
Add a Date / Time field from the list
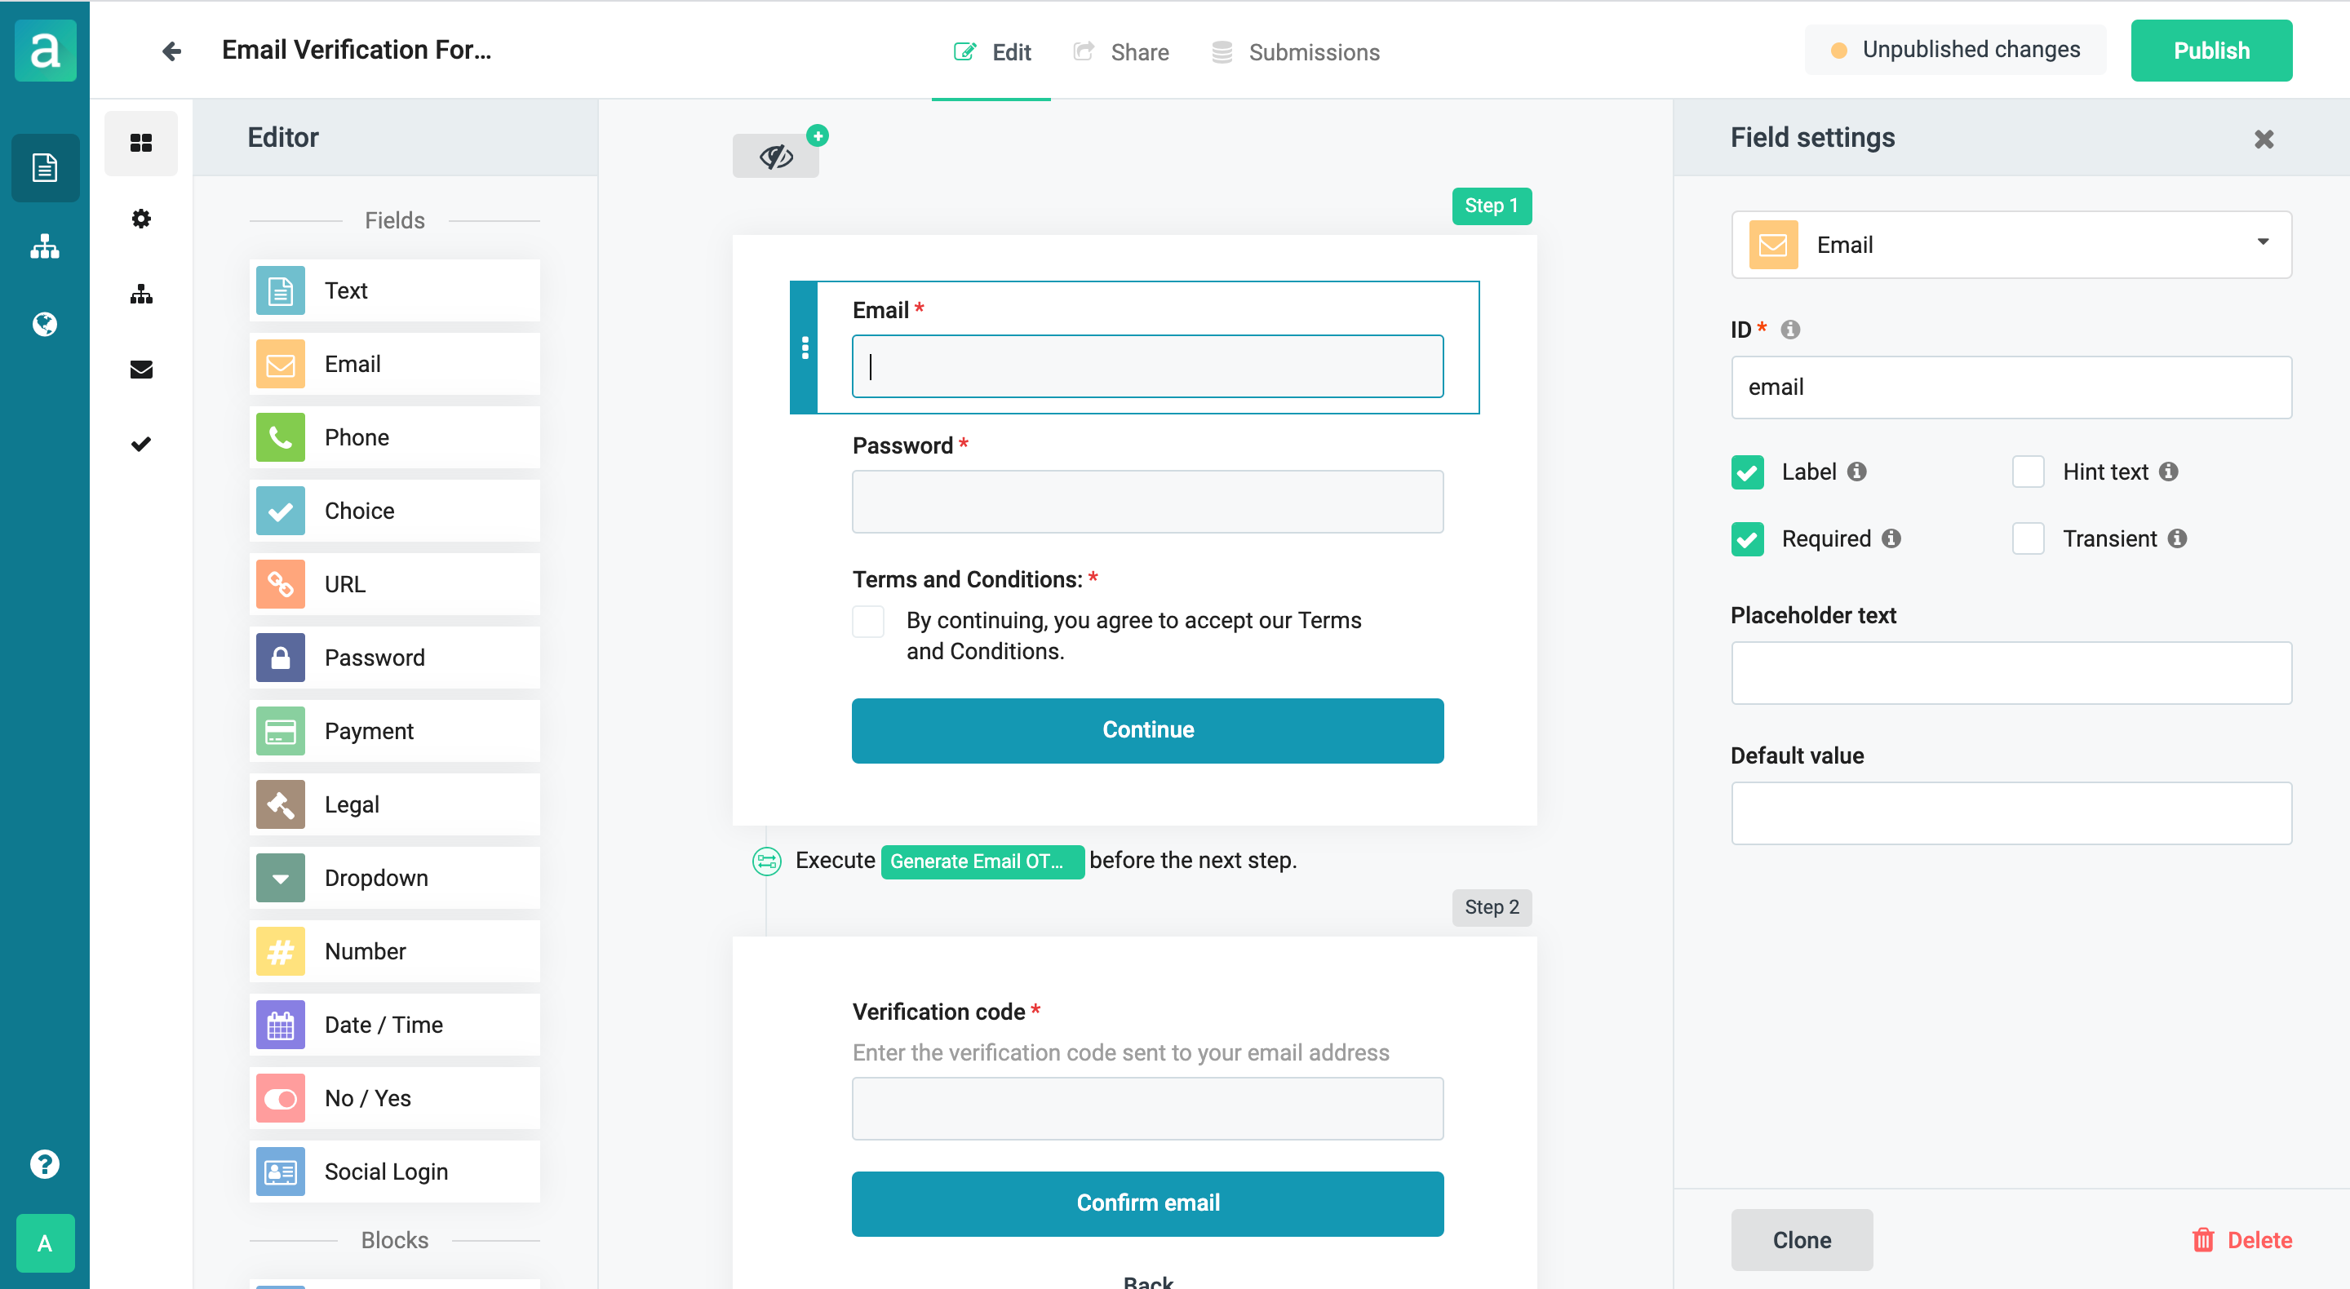pyautogui.click(x=395, y=1025)
